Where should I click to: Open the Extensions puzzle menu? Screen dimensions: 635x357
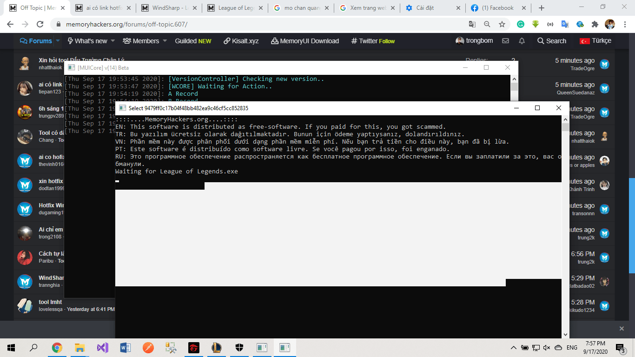click(595, 24)
